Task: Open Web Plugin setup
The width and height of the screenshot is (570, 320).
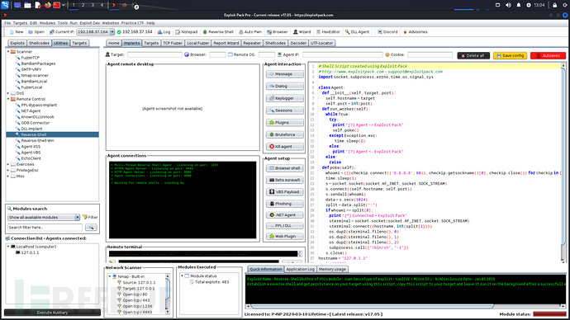Action: click(285, 236)
